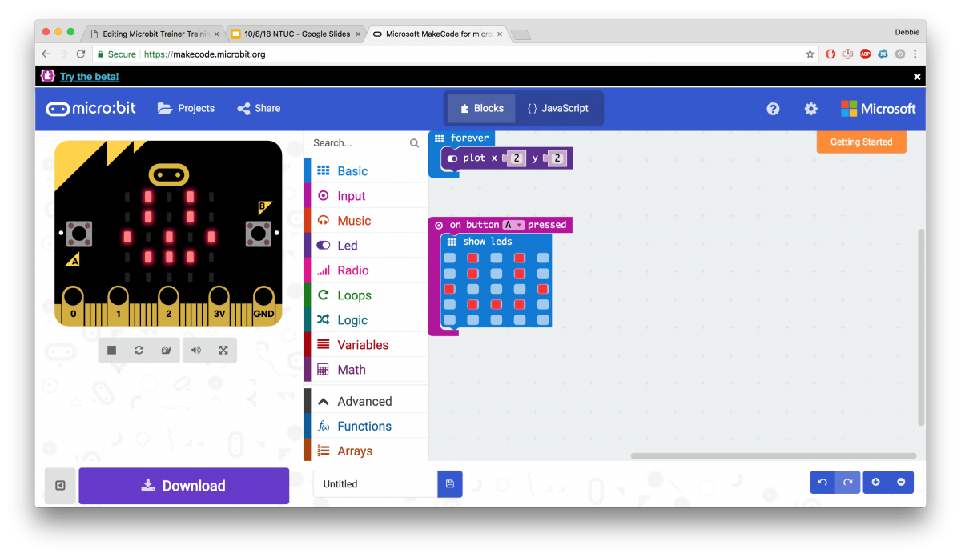961x557 pixels.
Task: Open the settings gear menu
Action: point(811,109)
